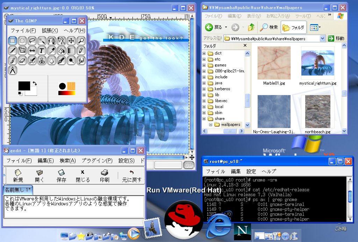
Task: Click the Red Hat icon in the dock
Action: click(x=184, y=220)
